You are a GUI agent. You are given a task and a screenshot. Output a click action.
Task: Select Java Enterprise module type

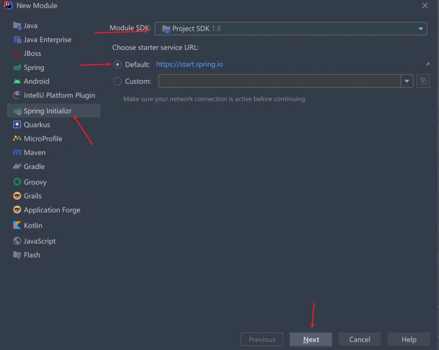(x=47, y=39)
